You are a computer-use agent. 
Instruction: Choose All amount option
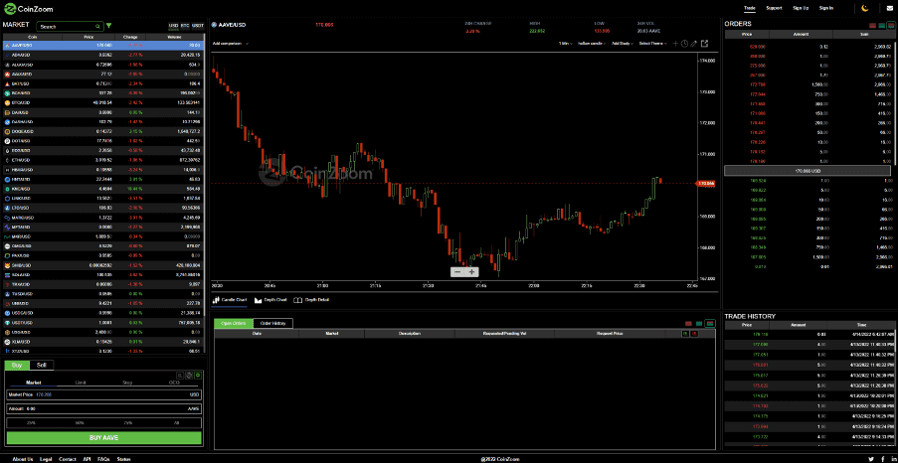(176, 423)
